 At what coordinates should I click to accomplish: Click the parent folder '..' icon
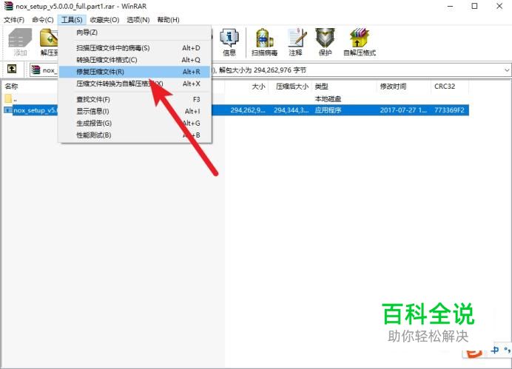click(8, 98)
